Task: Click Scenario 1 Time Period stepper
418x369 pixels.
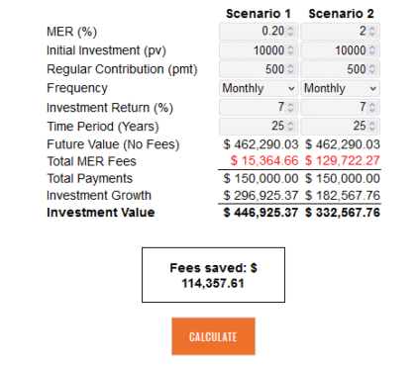Action: [290, 126]
